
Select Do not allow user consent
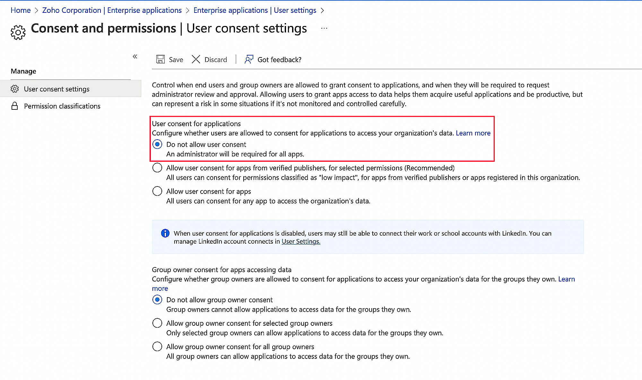157,144
